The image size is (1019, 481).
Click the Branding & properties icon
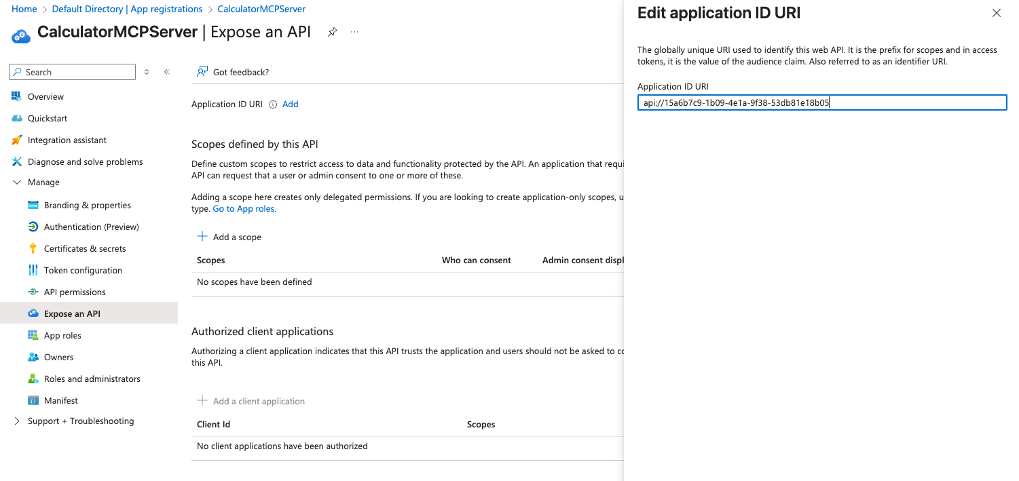tap(33, 205)
